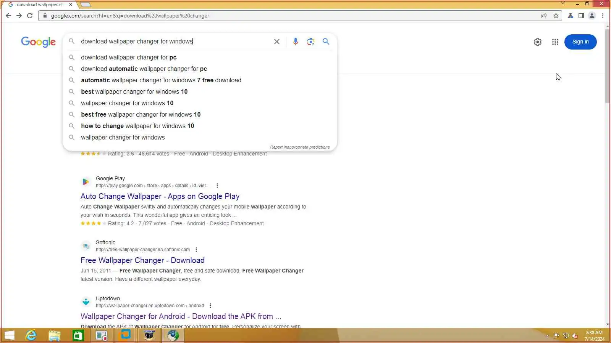Go to the Google logo homepage
Screen dimensions: 611x343
click(38, 42)
